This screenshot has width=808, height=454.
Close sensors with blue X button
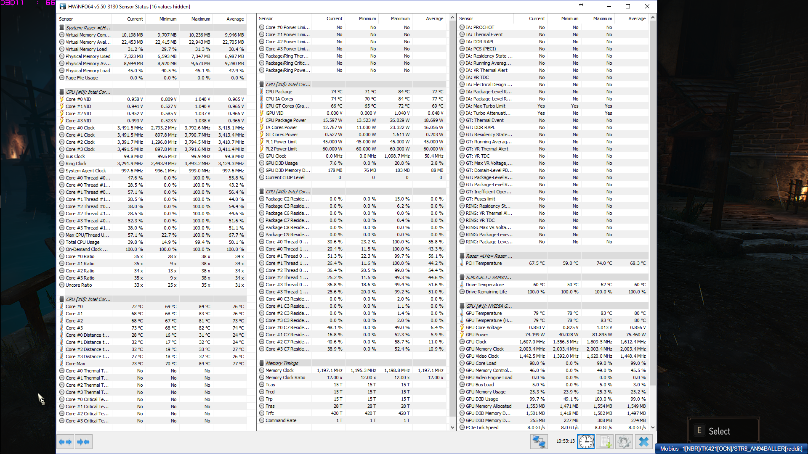click(644, 442)
